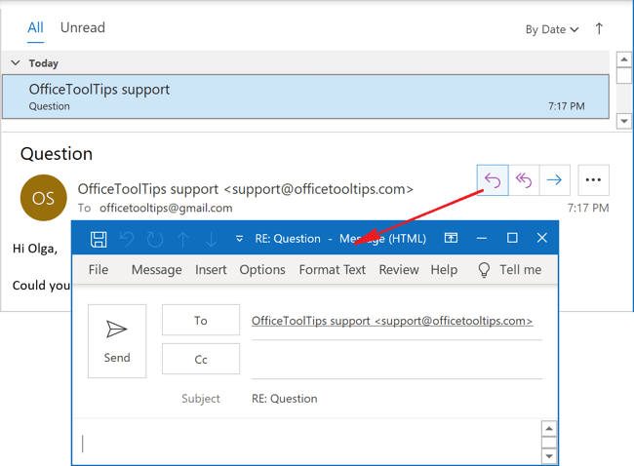This screenshot has height=466, width=634.
Task: Open the Review ribbon tab
Action: (399, 270)
